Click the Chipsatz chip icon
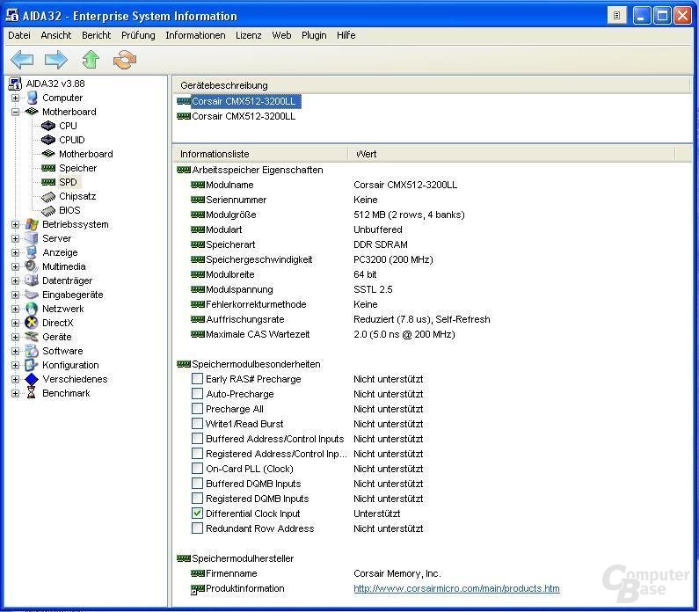The width and height of the screenshot is (699, 612). (48, 197)
